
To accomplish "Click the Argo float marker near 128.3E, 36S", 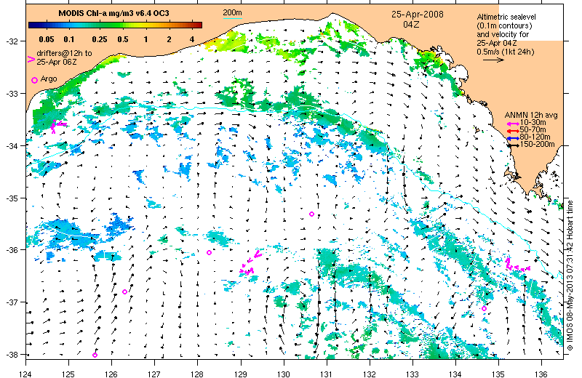I will (x=210, y=253).
